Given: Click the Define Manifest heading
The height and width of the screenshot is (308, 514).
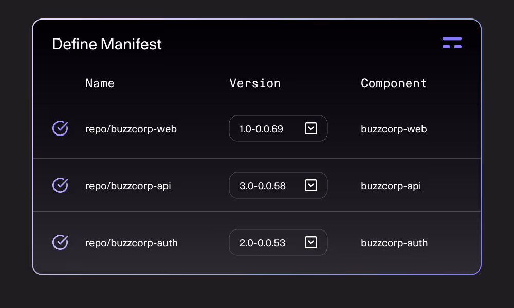Looking at the screenshot, I should click(106, 44).
